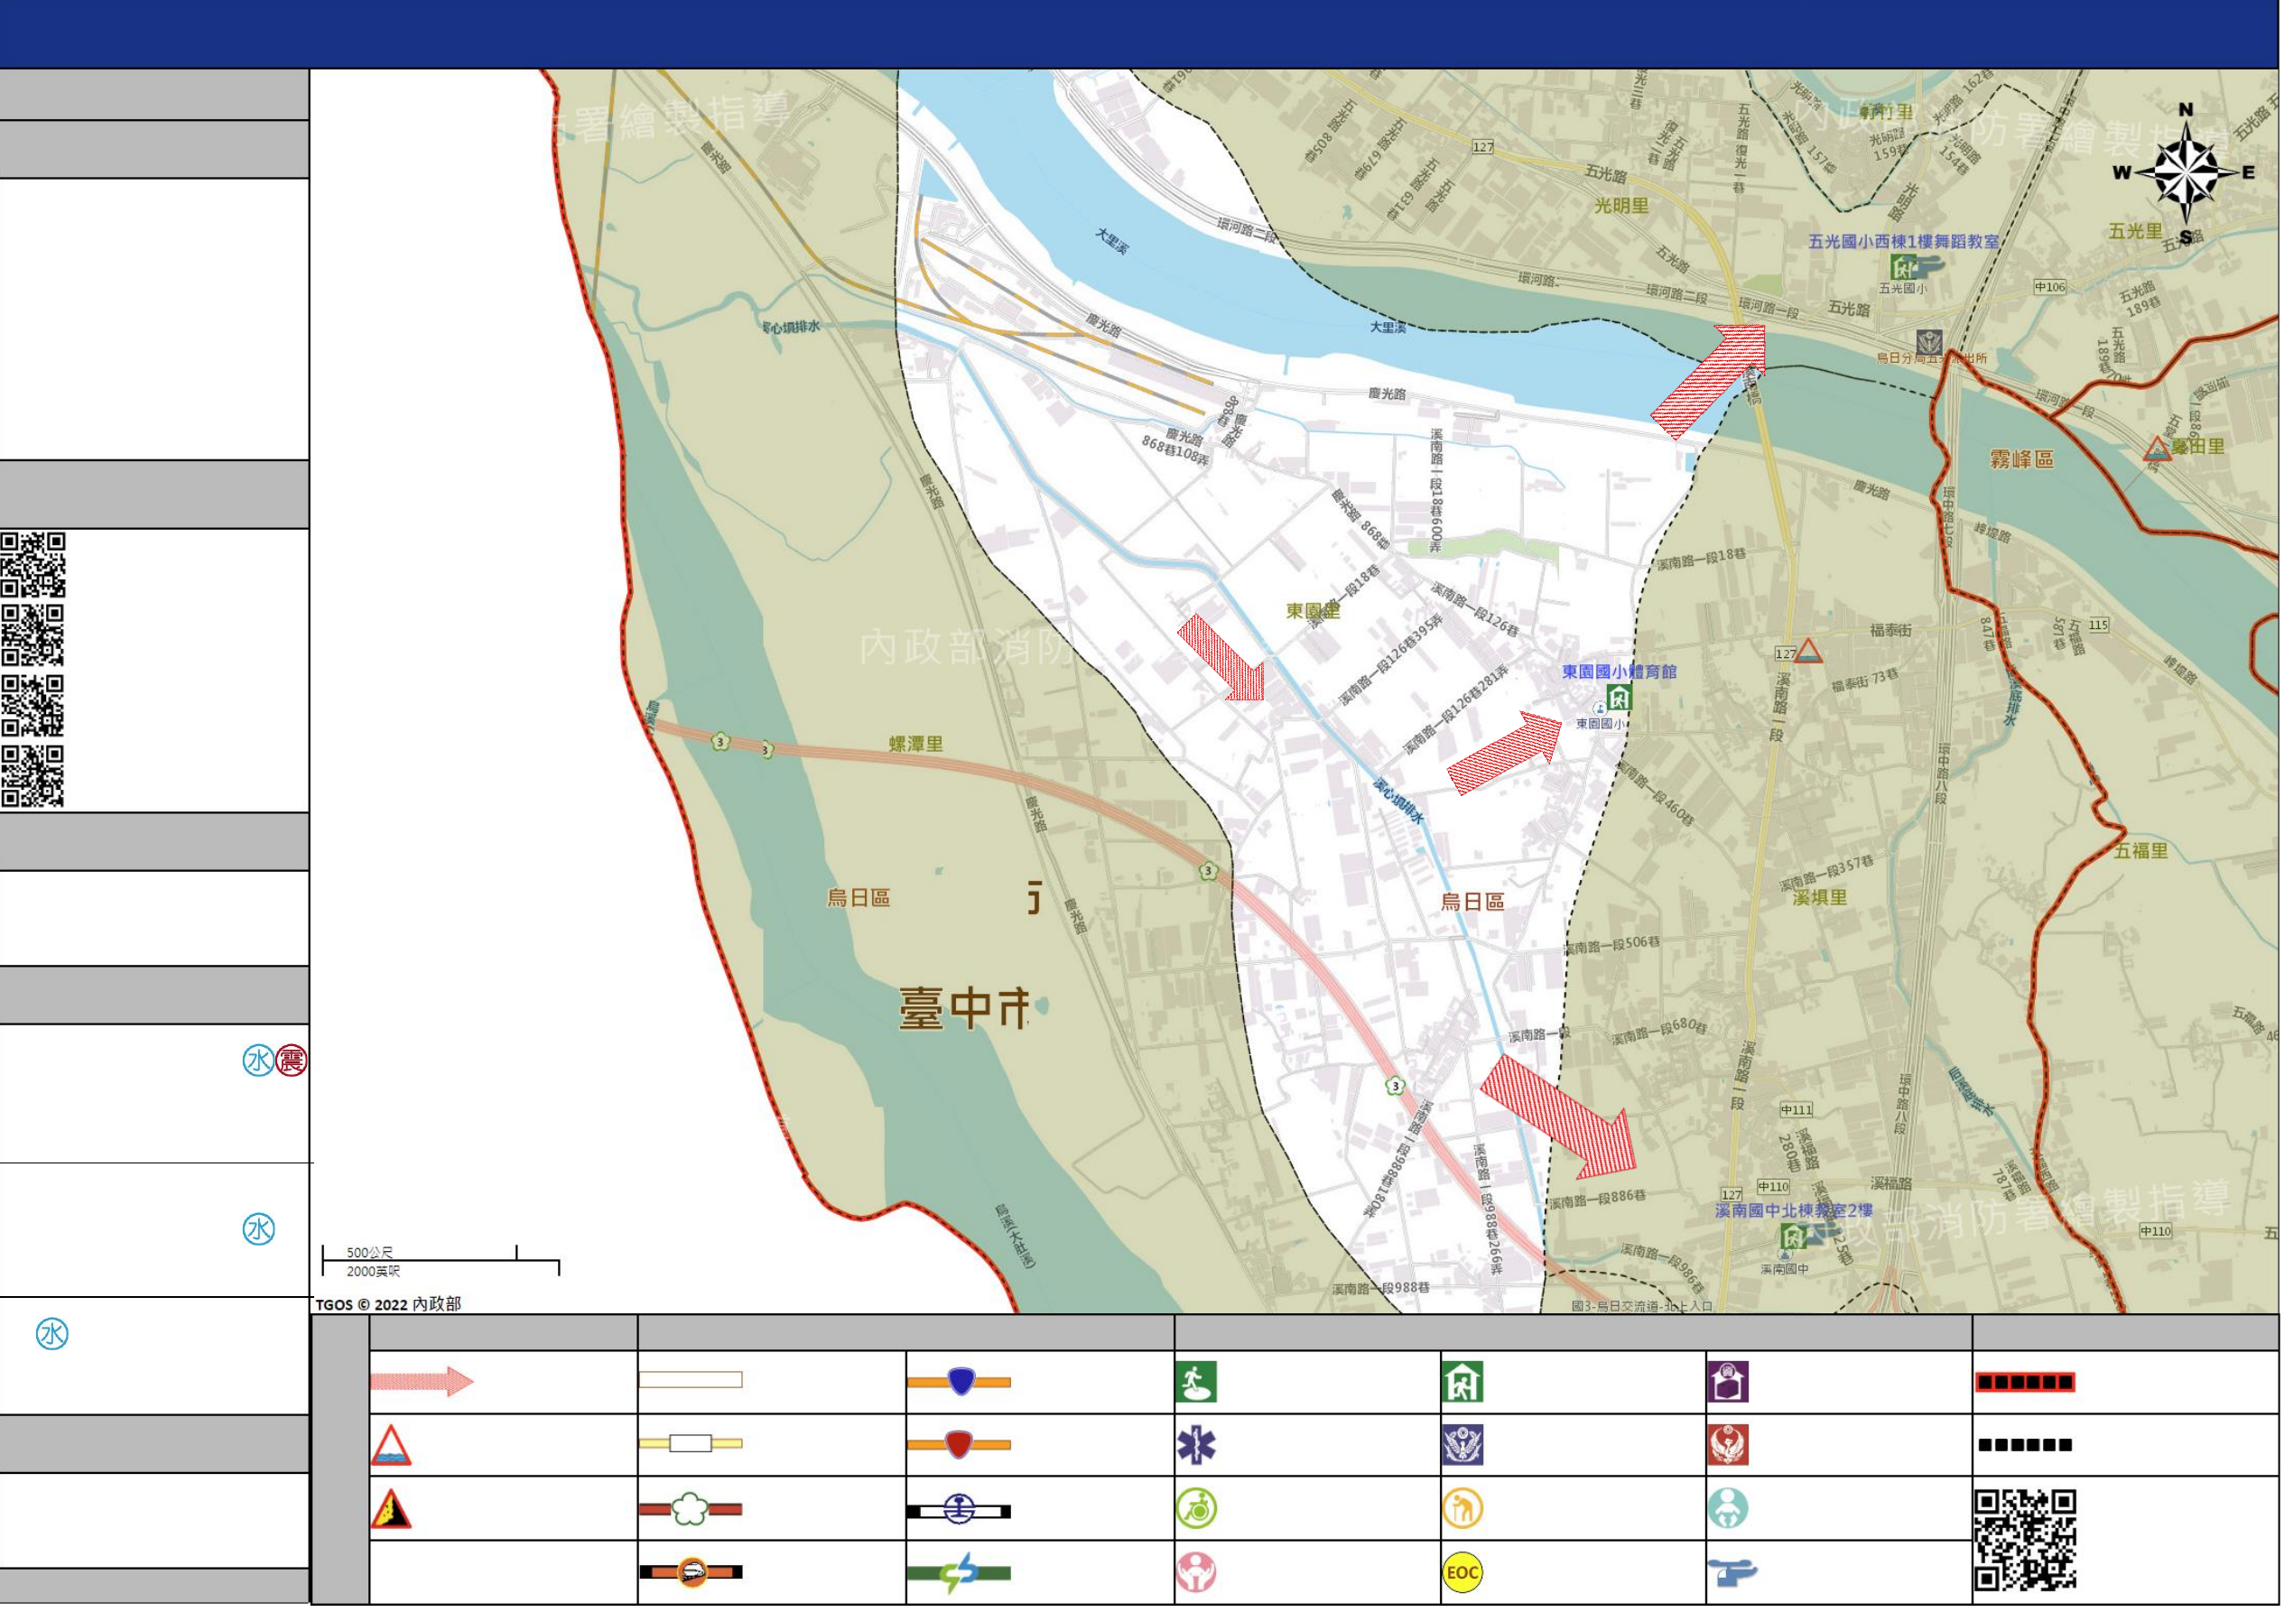The image size is (2284, 1612).
Task: Click the 溪墘里 label
Action: pyautogui.click(x=1819, y=898)
